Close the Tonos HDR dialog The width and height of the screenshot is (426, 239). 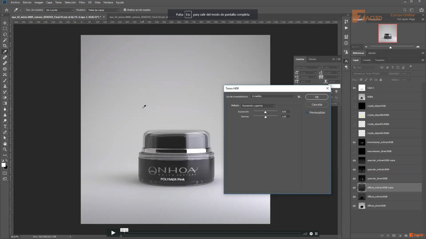327,88
